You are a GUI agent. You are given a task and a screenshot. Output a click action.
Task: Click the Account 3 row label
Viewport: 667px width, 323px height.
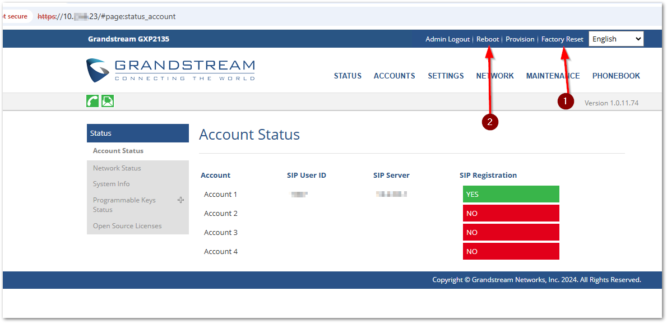[220, 233]
